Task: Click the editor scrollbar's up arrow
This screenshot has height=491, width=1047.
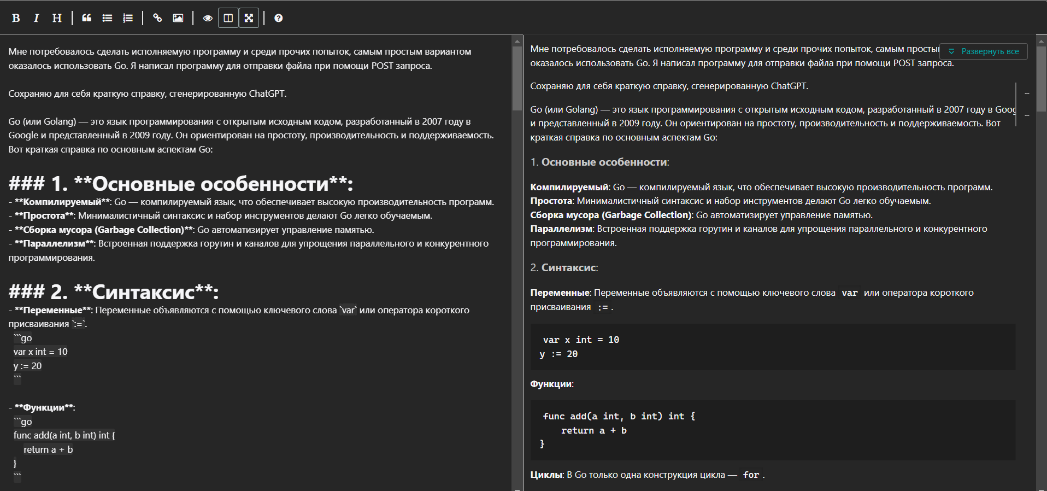Action: coord(517,40)
